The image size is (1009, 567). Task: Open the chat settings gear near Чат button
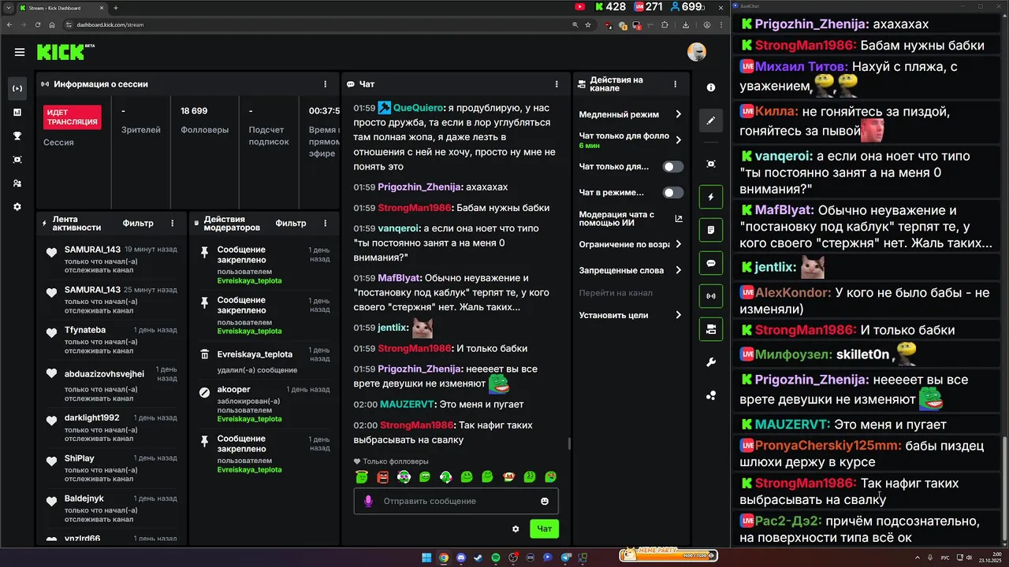516,529
